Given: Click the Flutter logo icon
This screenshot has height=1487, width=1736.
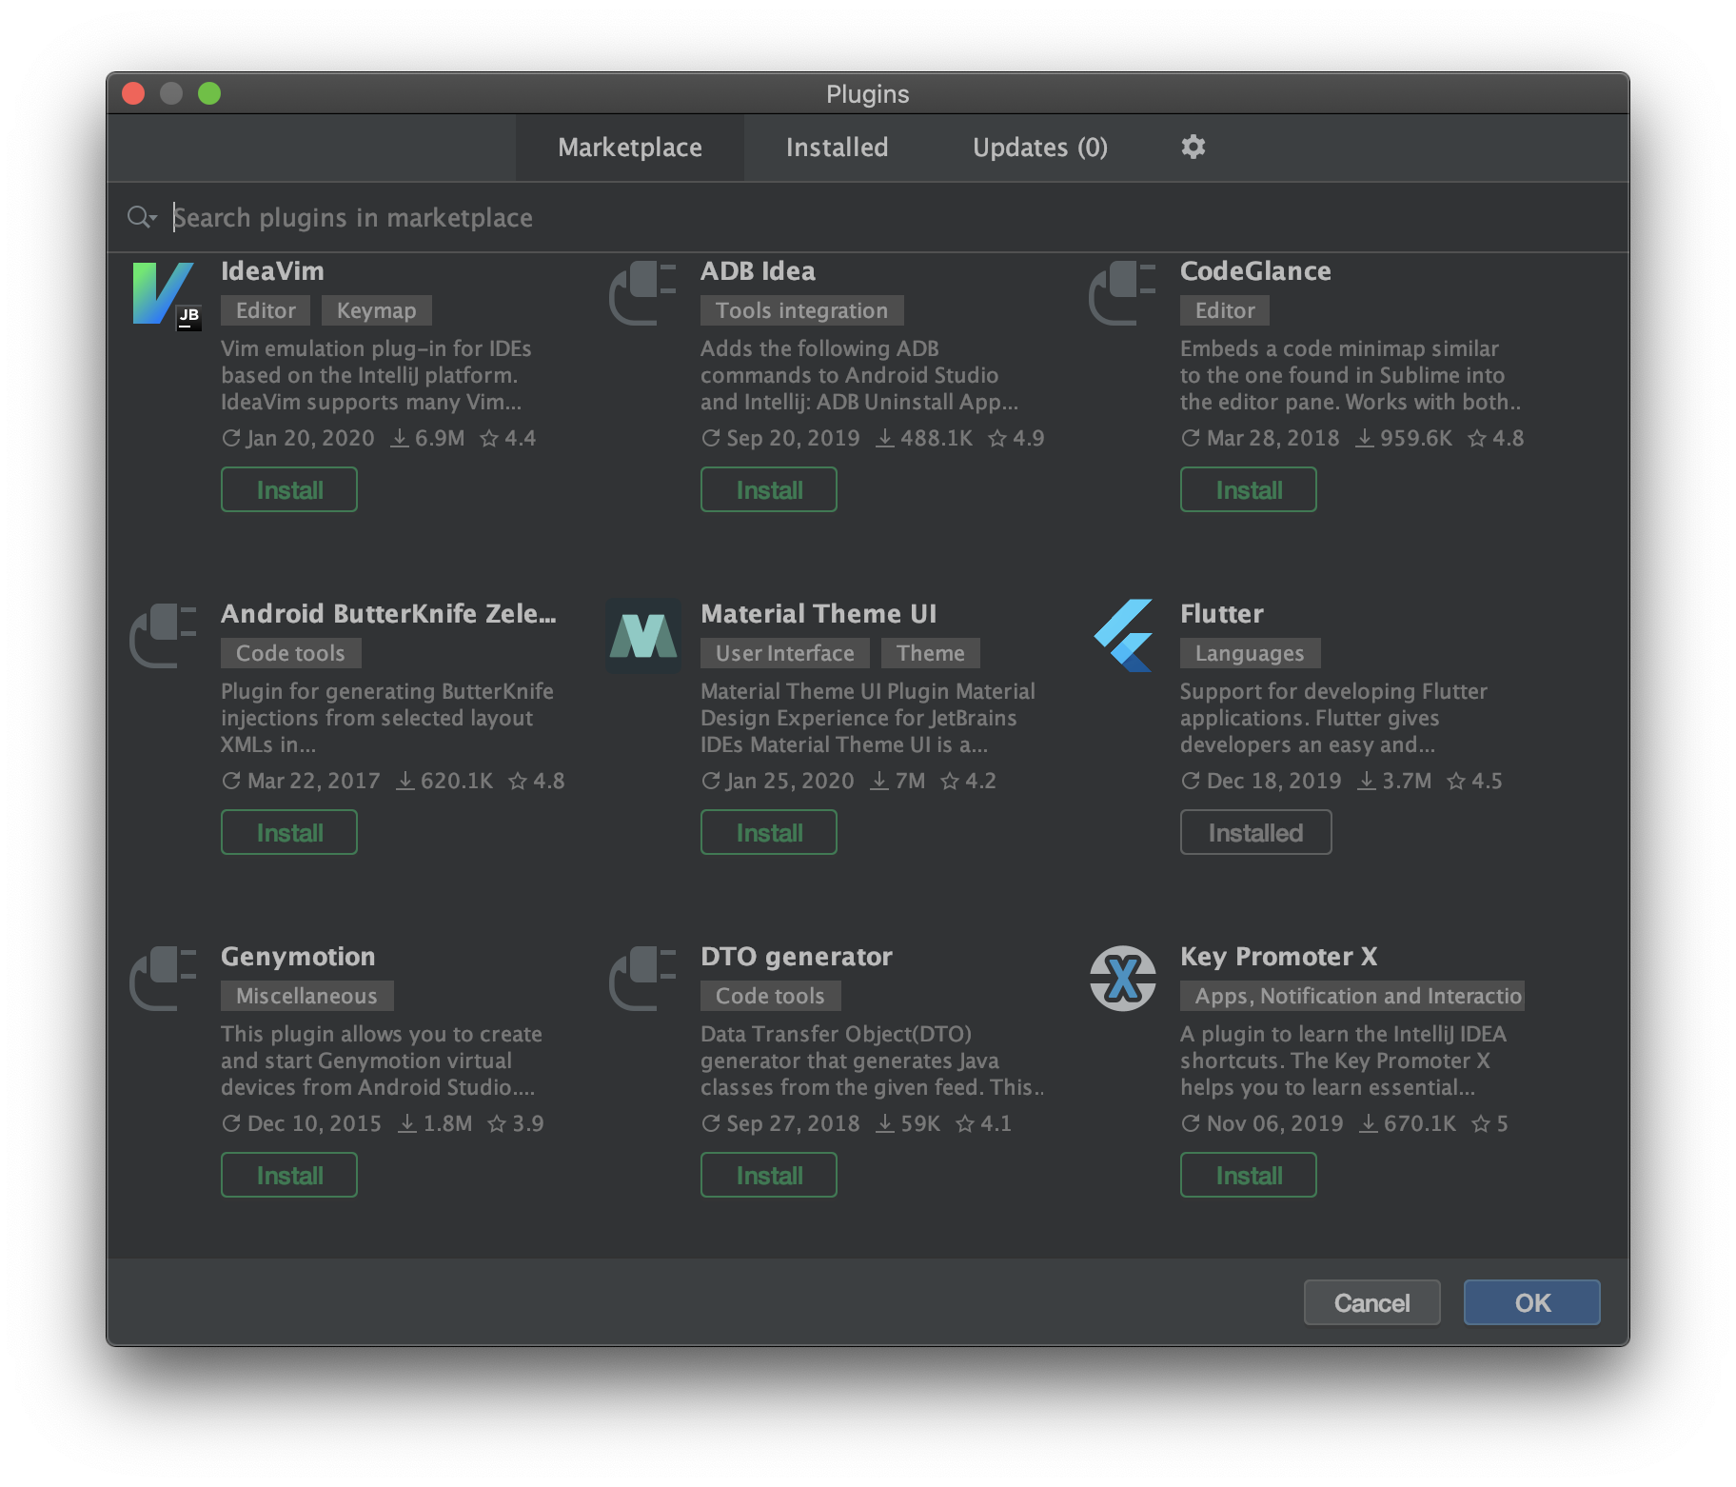Looking at the screenshot, I should point(1123,635).
